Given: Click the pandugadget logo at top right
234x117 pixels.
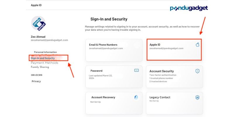Looking at the screenshot, I should 189,8.
